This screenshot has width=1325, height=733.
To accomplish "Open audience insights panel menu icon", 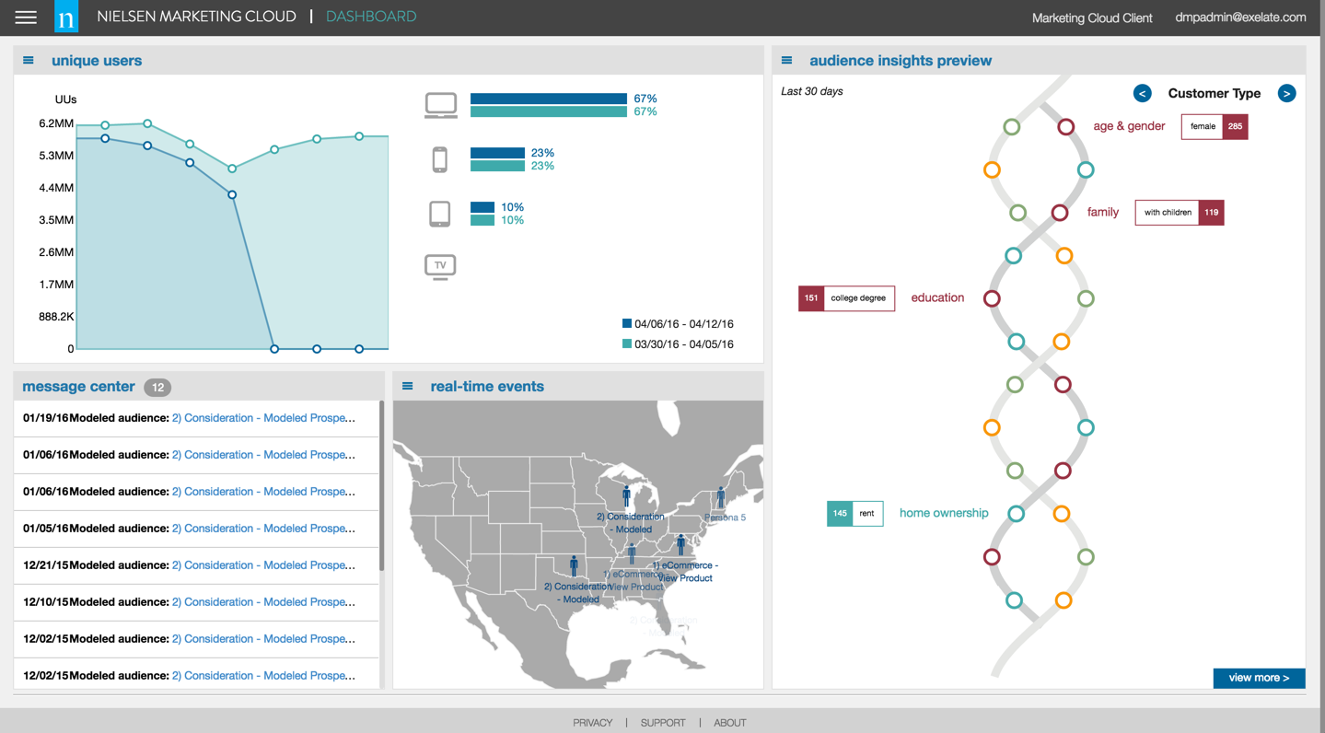I will click(786, 61).
